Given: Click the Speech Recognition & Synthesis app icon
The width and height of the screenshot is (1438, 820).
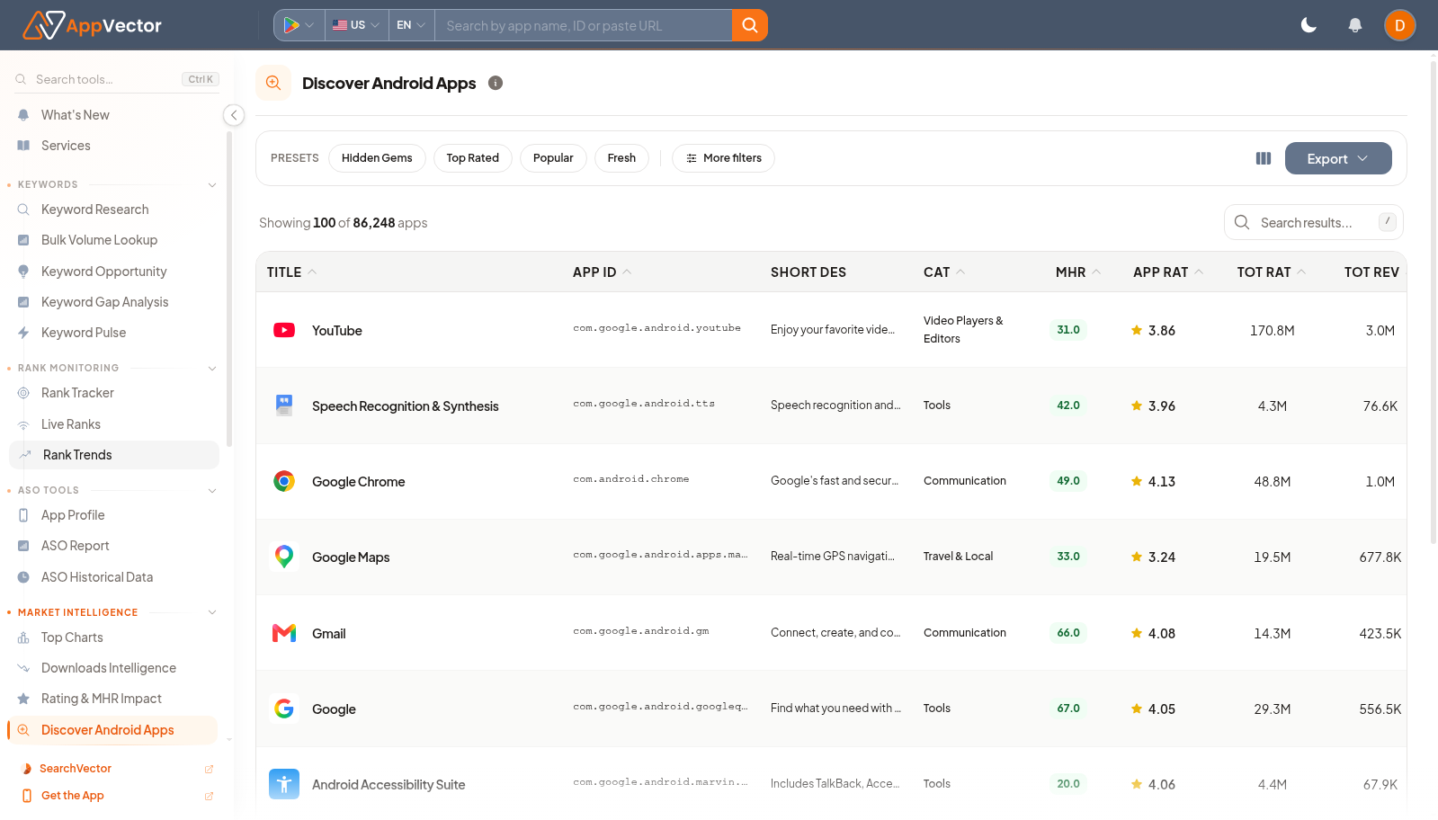Looking at the screenshot, I should (x=284, y=406).
